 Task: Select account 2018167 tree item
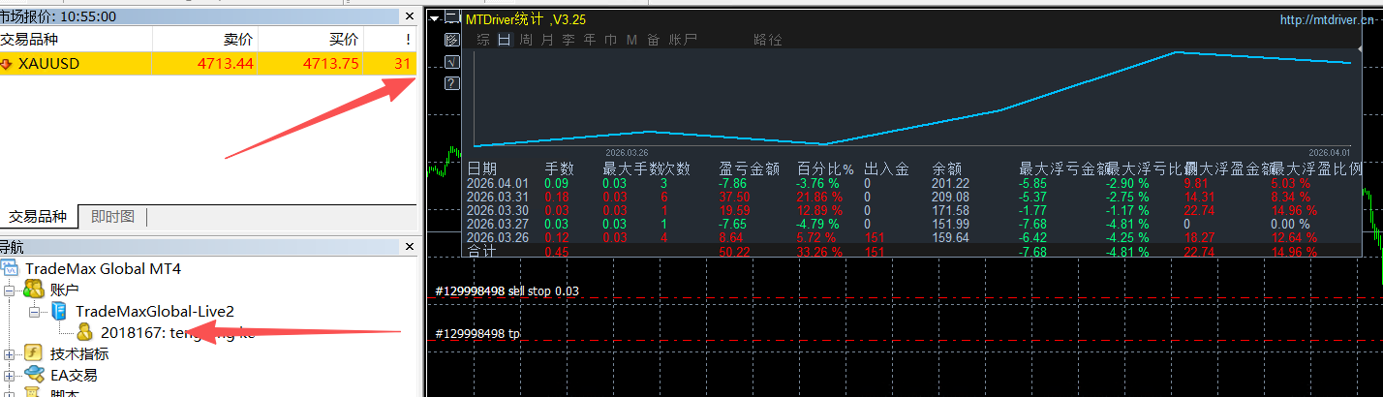pyautogui.click(x=178, y=332)
